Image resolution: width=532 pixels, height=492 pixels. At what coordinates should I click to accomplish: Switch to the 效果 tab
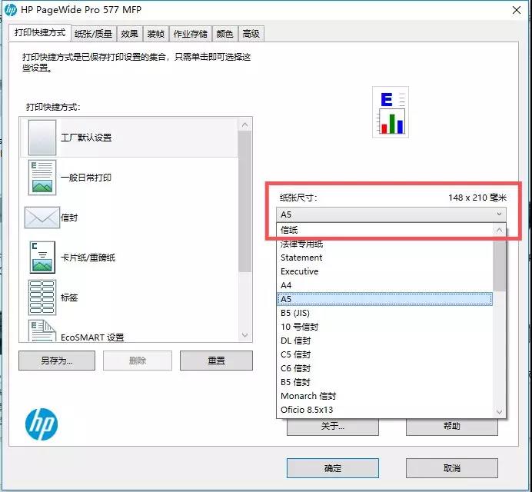[x=130, y=34]
